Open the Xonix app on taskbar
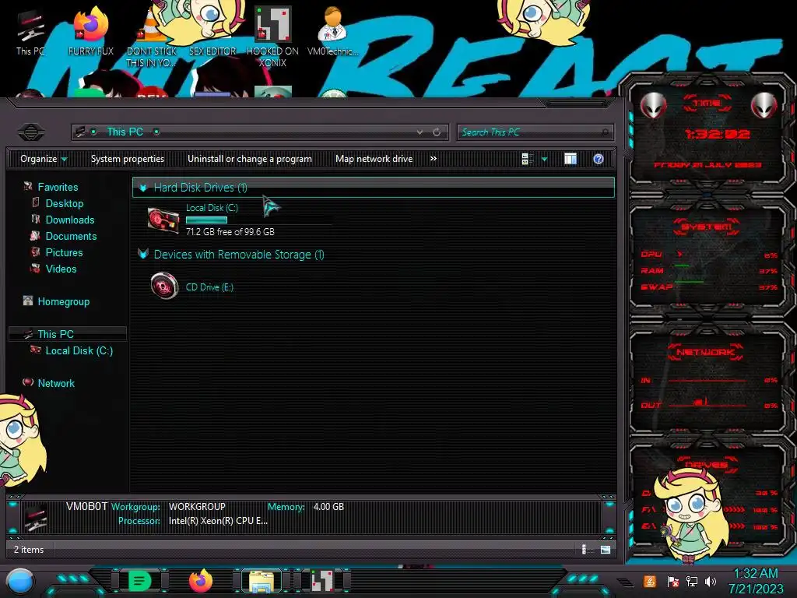This screenshot has width=797, height=598. point(322,581)
